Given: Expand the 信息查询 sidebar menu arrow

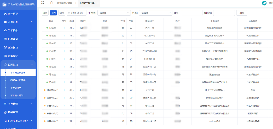Looking at the screenshot, I should pos(32,39).
